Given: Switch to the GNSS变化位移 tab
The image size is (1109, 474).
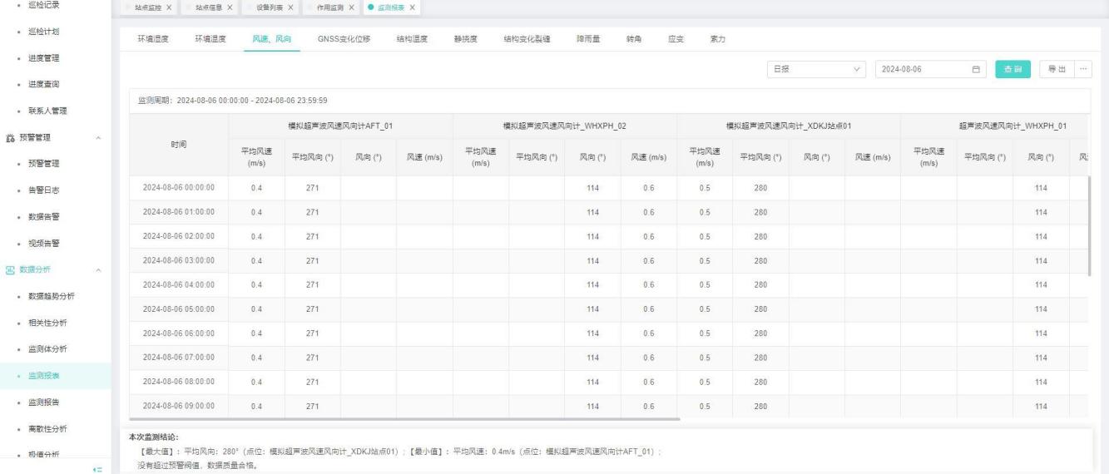Looking at the screenshot, I should click(x=344, y=39).
